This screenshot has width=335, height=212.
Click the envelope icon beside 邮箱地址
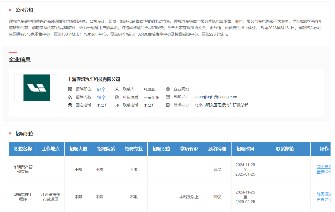[168, 97]
